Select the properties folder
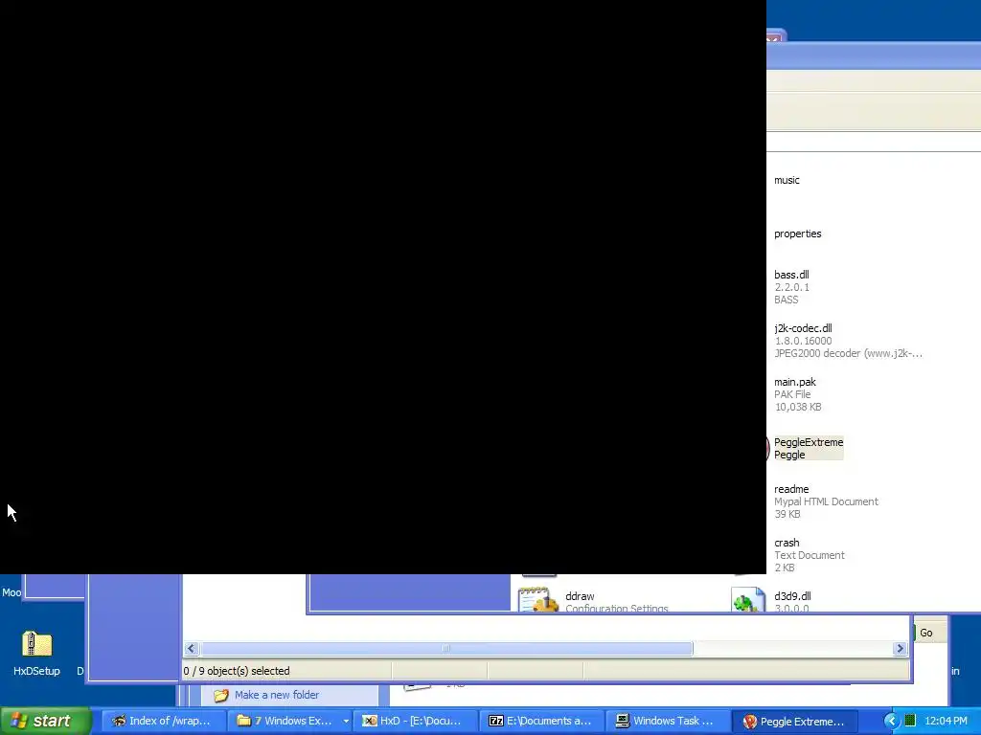Screen dimensions: 981x735 [x=798, y=234]
